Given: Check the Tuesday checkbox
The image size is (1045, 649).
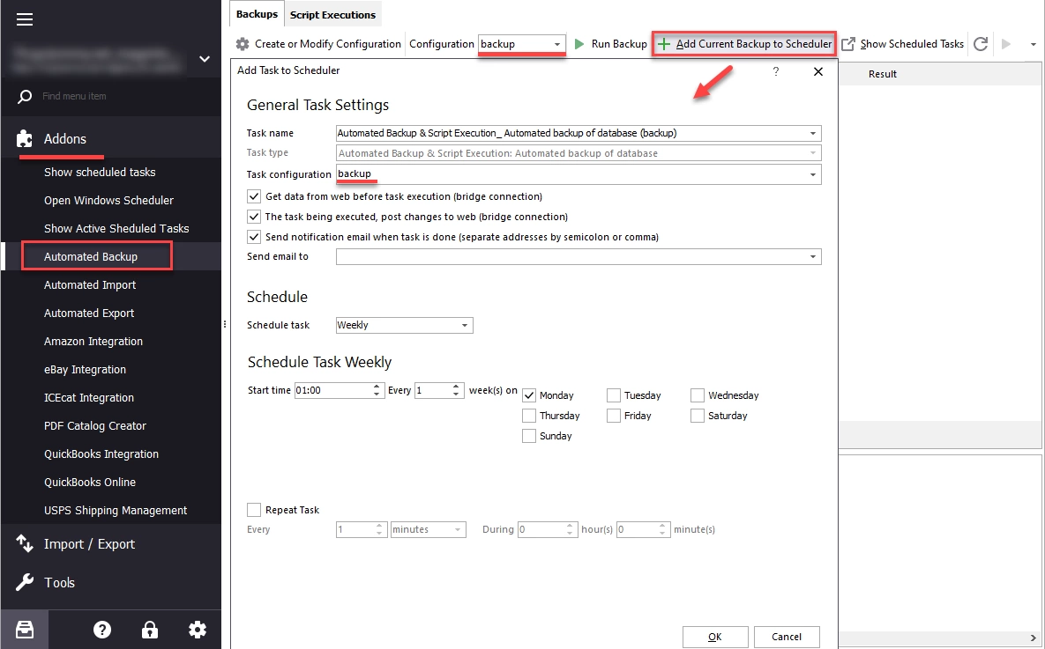Looking at the screenshot, I should click(614, 395).
